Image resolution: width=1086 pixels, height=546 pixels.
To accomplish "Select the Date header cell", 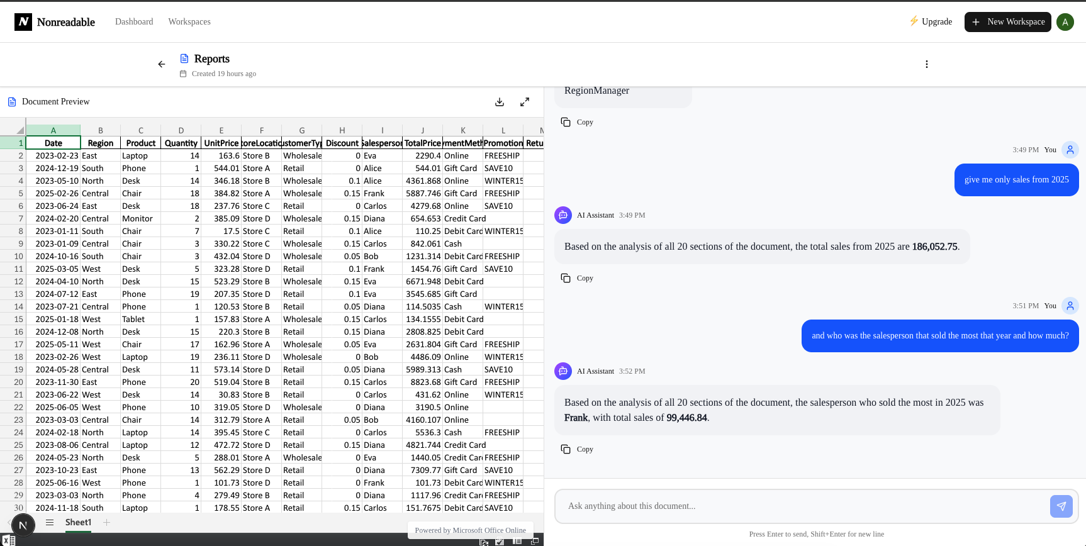I will [53, 143].
